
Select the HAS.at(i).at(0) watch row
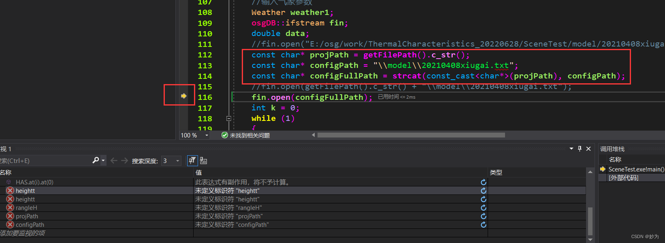(x=293, y=182)
